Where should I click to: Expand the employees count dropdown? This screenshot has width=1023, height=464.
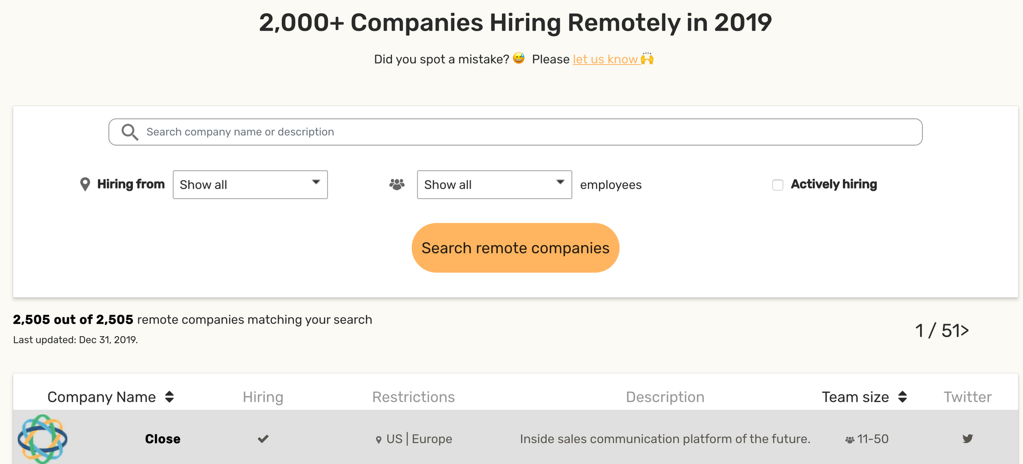(x=494, y=184)
